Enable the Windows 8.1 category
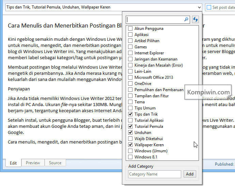The image size is (235, 186). pos(130,157)
